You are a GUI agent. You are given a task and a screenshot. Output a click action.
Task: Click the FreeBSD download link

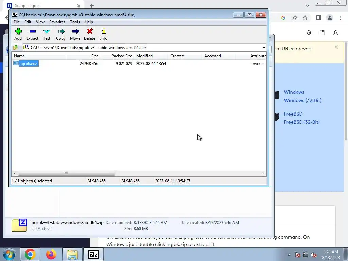(293, 114)
